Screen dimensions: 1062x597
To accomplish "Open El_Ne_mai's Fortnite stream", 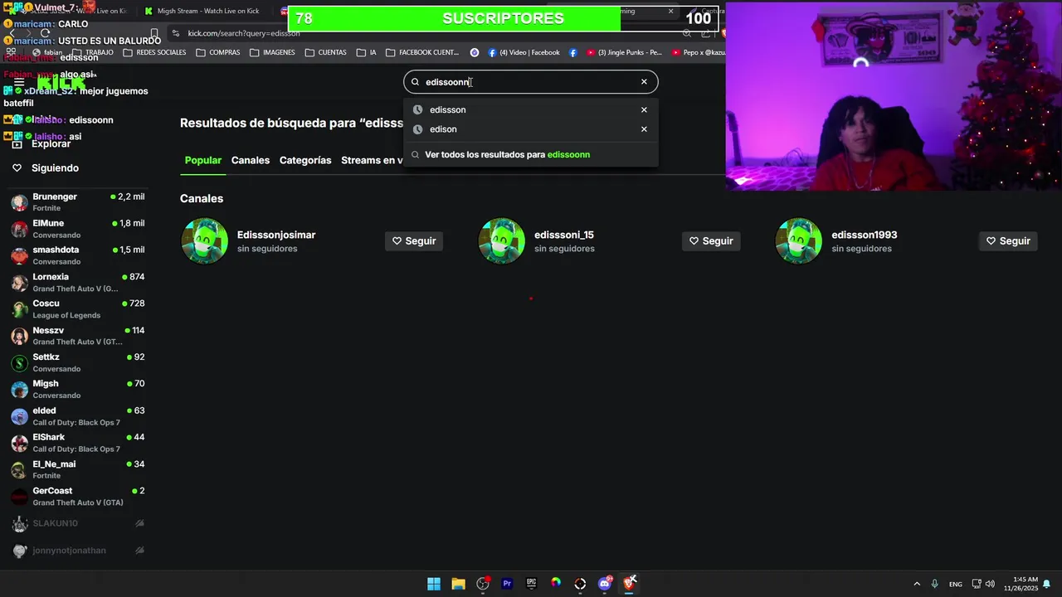I will click(x=77, y=469).
